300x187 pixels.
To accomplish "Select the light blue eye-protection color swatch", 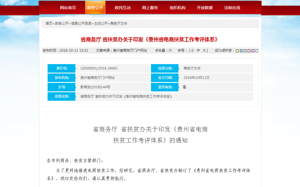I will coord(241,51).
